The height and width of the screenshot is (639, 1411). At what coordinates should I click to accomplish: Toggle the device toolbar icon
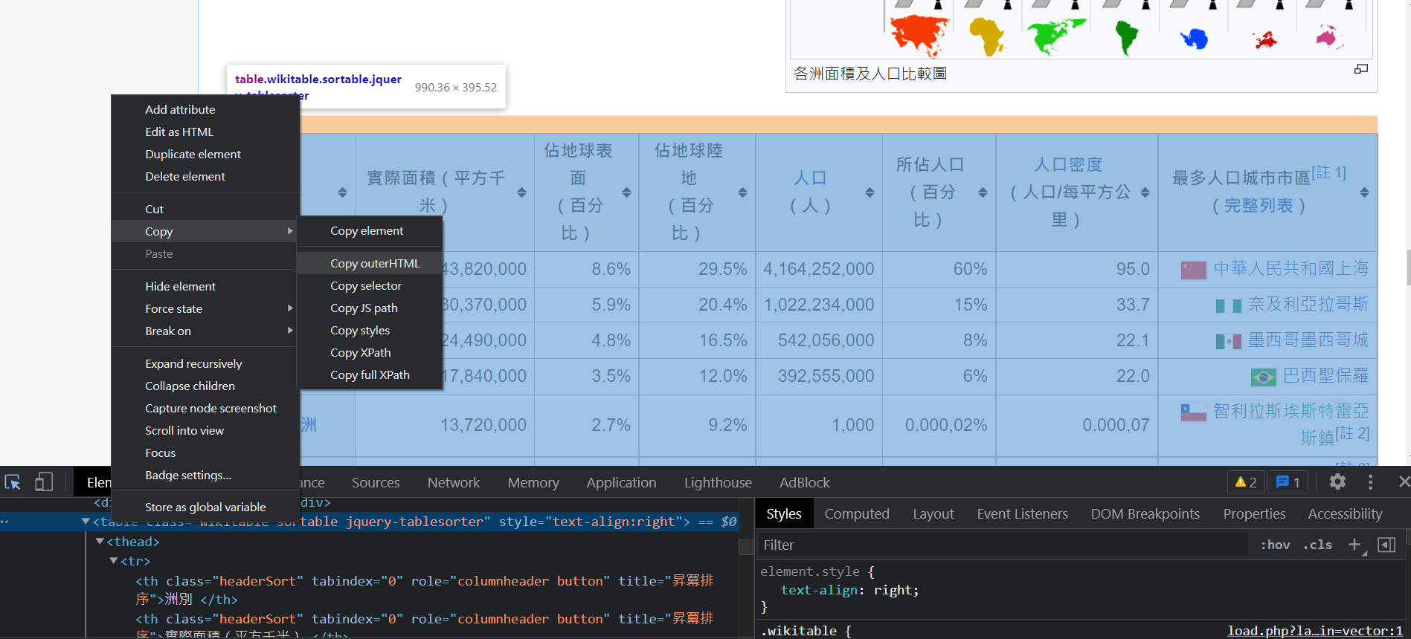(44, 482)
